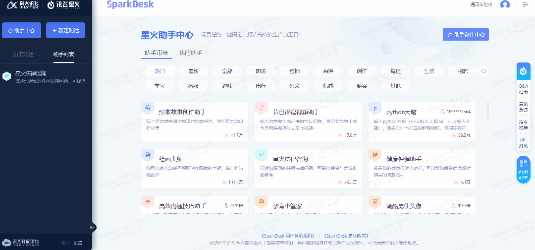Open the 绘本故事创作助手 card

click(195, 122)
